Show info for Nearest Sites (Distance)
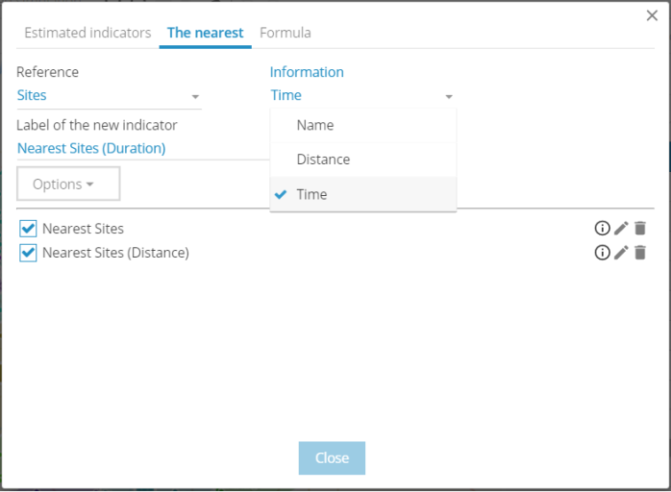This screenshot has height=492, width=671. [x=602, y=253]
